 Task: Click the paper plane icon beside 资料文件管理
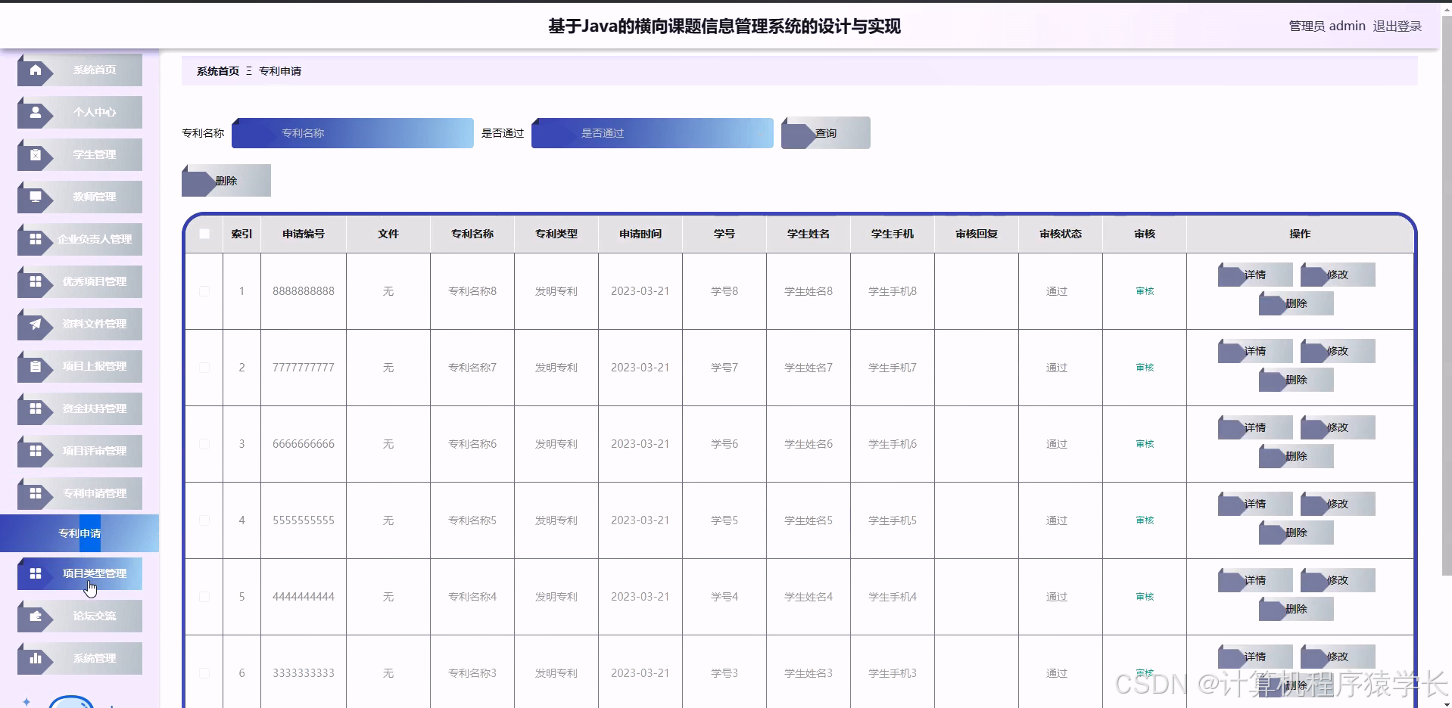[x=36, y=324]
